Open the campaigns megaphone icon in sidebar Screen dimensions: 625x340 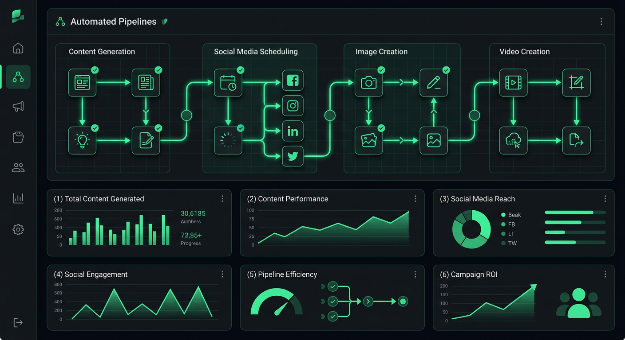(18, 106)
